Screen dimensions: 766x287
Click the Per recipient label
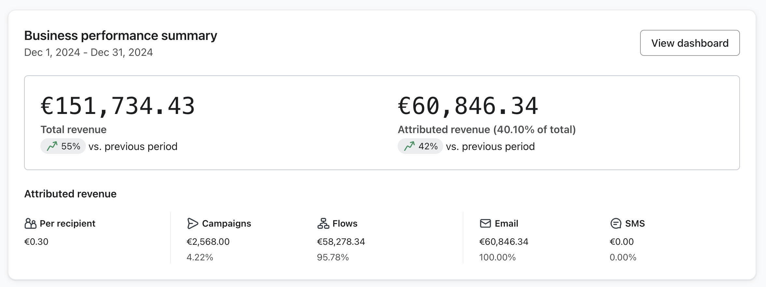click(67, 224)
